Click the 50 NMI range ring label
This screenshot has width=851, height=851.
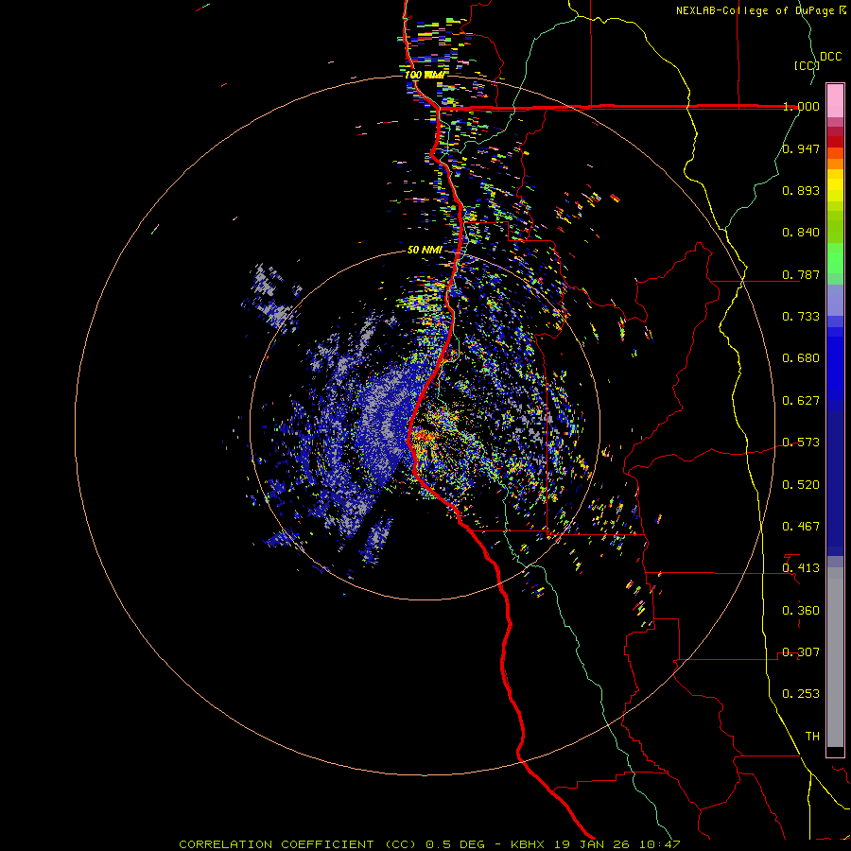tap(425, 251)
